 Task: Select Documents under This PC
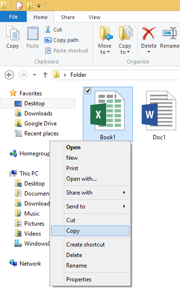click(32, 193)
